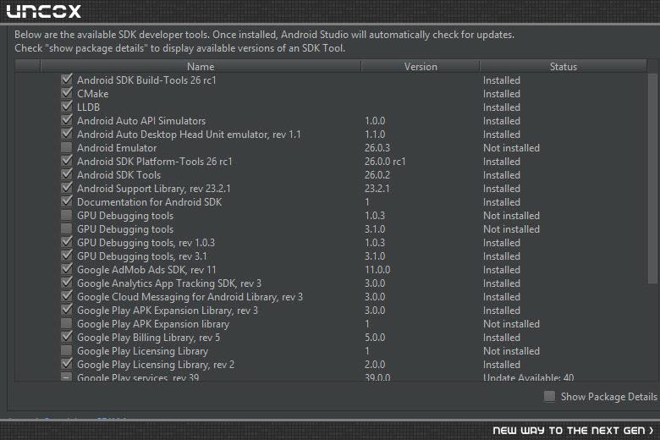Check not-installed Google Play APK Expansion library checkbox

tap(67, 323)
